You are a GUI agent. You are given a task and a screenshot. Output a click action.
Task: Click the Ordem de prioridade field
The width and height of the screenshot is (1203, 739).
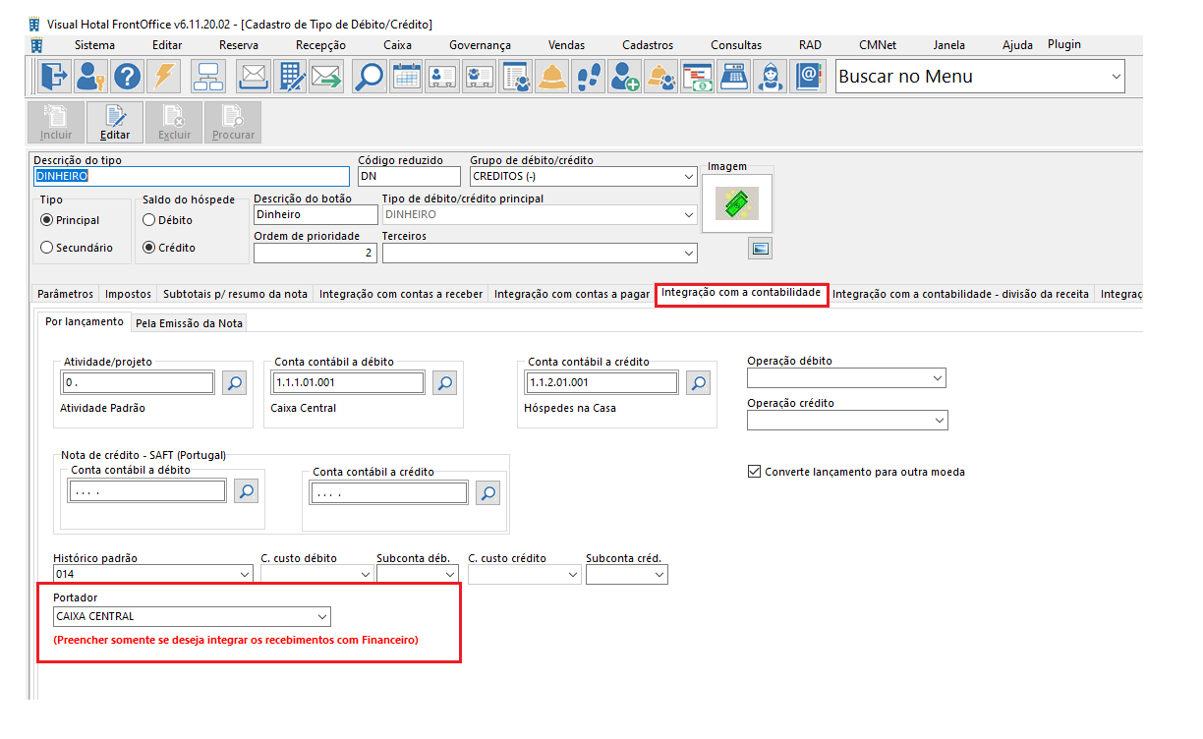click(x=315, y=254)
